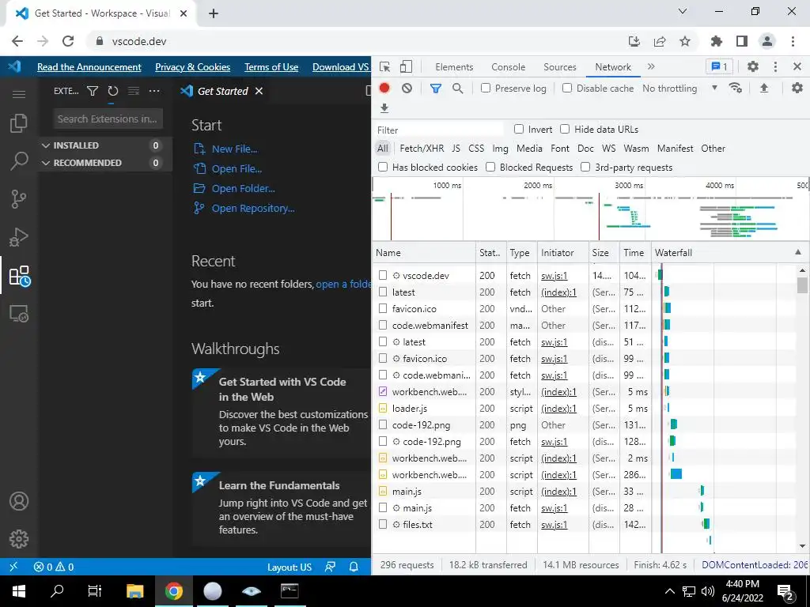Screen dimensions: 810x607
Task: Switch to the Console tab
Action: [x=509, y=67]
